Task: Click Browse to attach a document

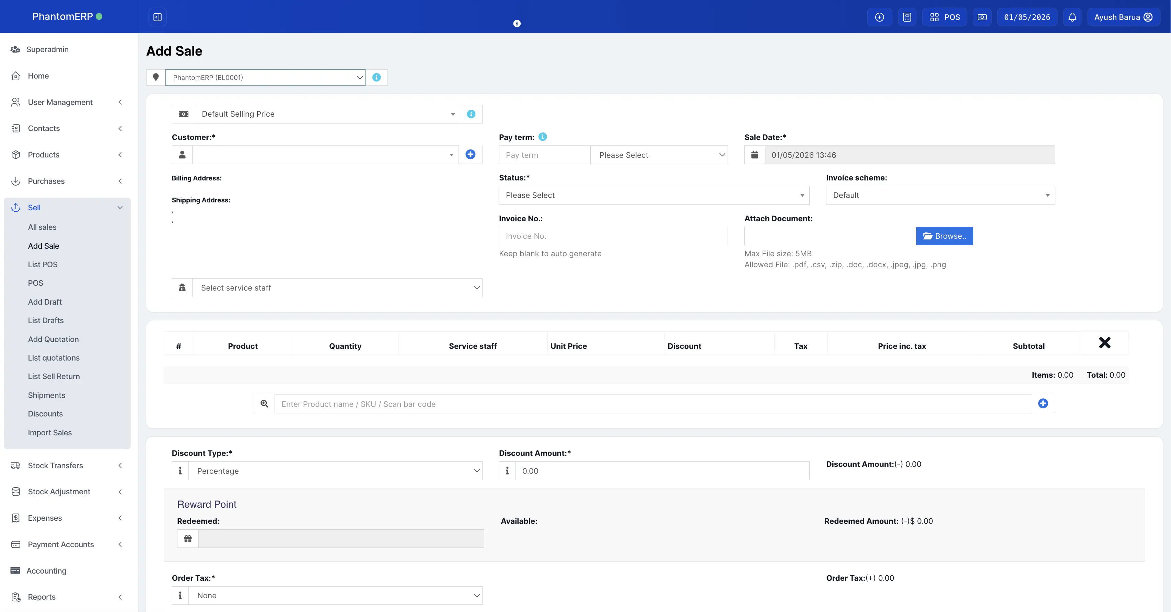Action: [944, 236]
